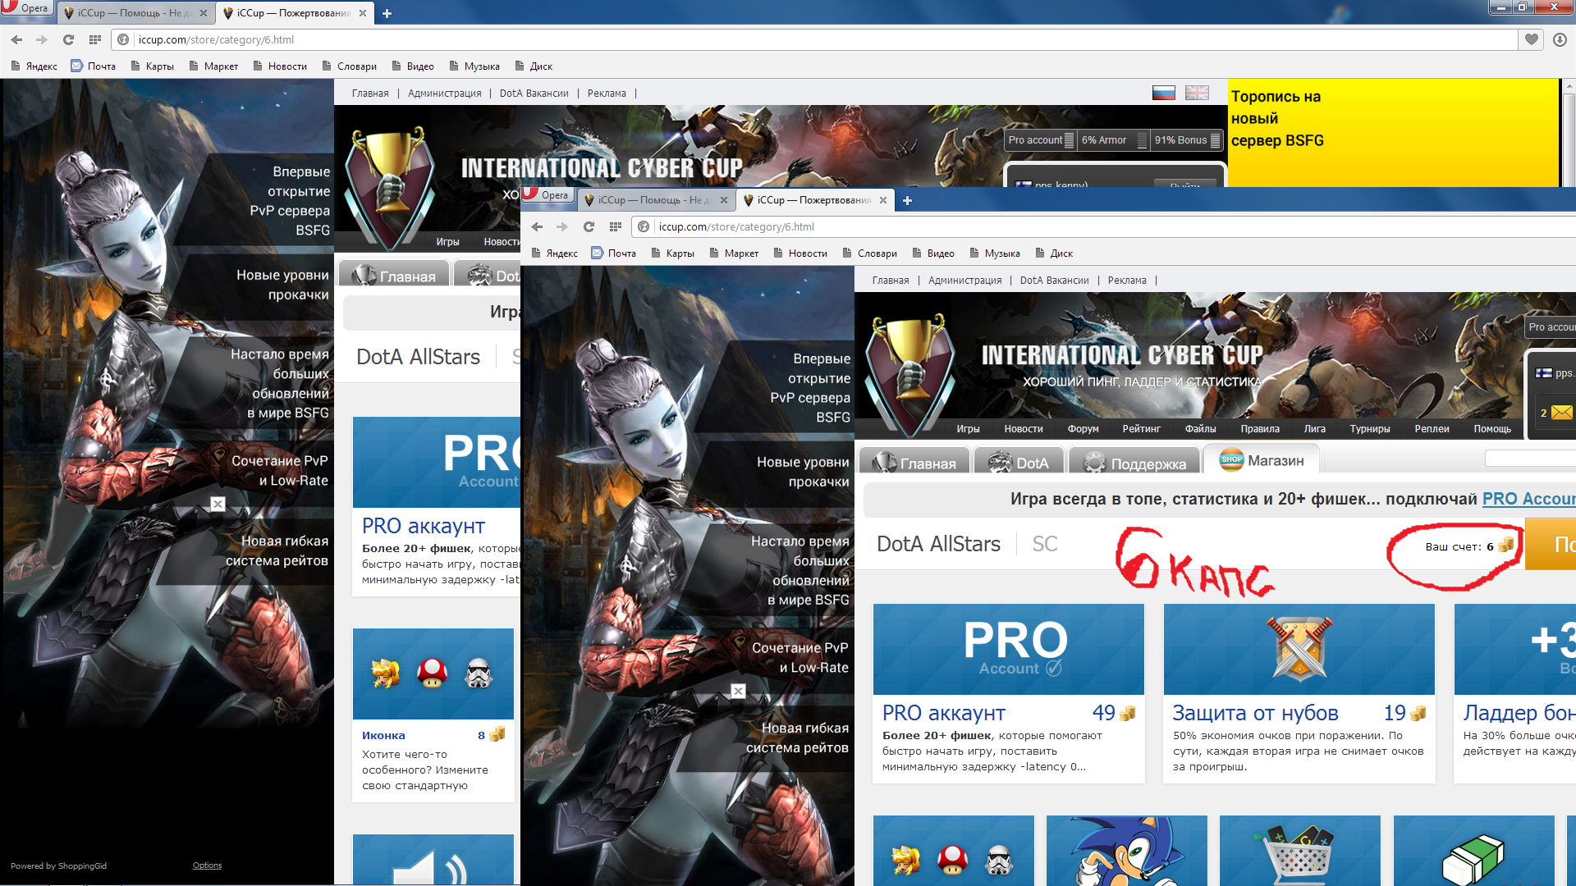Reload page in the outer Opera window

(x=68, y=39)
